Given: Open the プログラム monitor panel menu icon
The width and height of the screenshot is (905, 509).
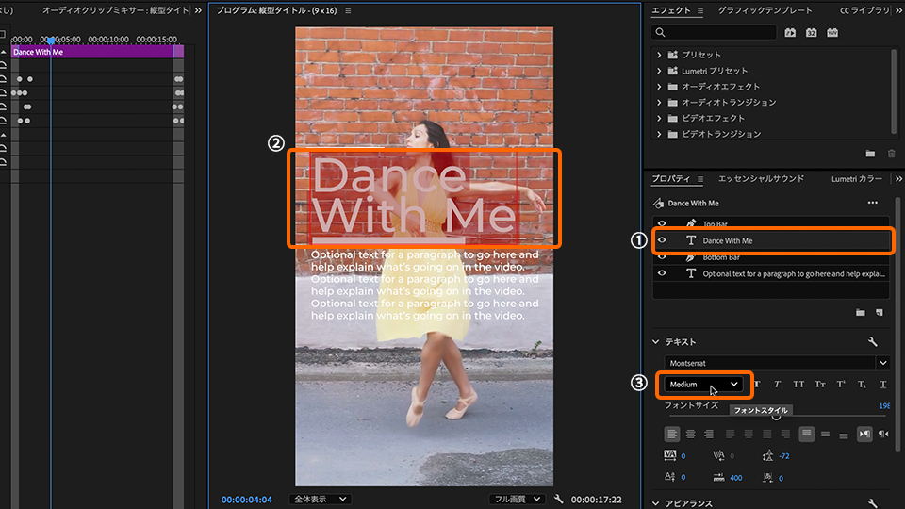Looking at the screenshot, I should click(348, 10).
